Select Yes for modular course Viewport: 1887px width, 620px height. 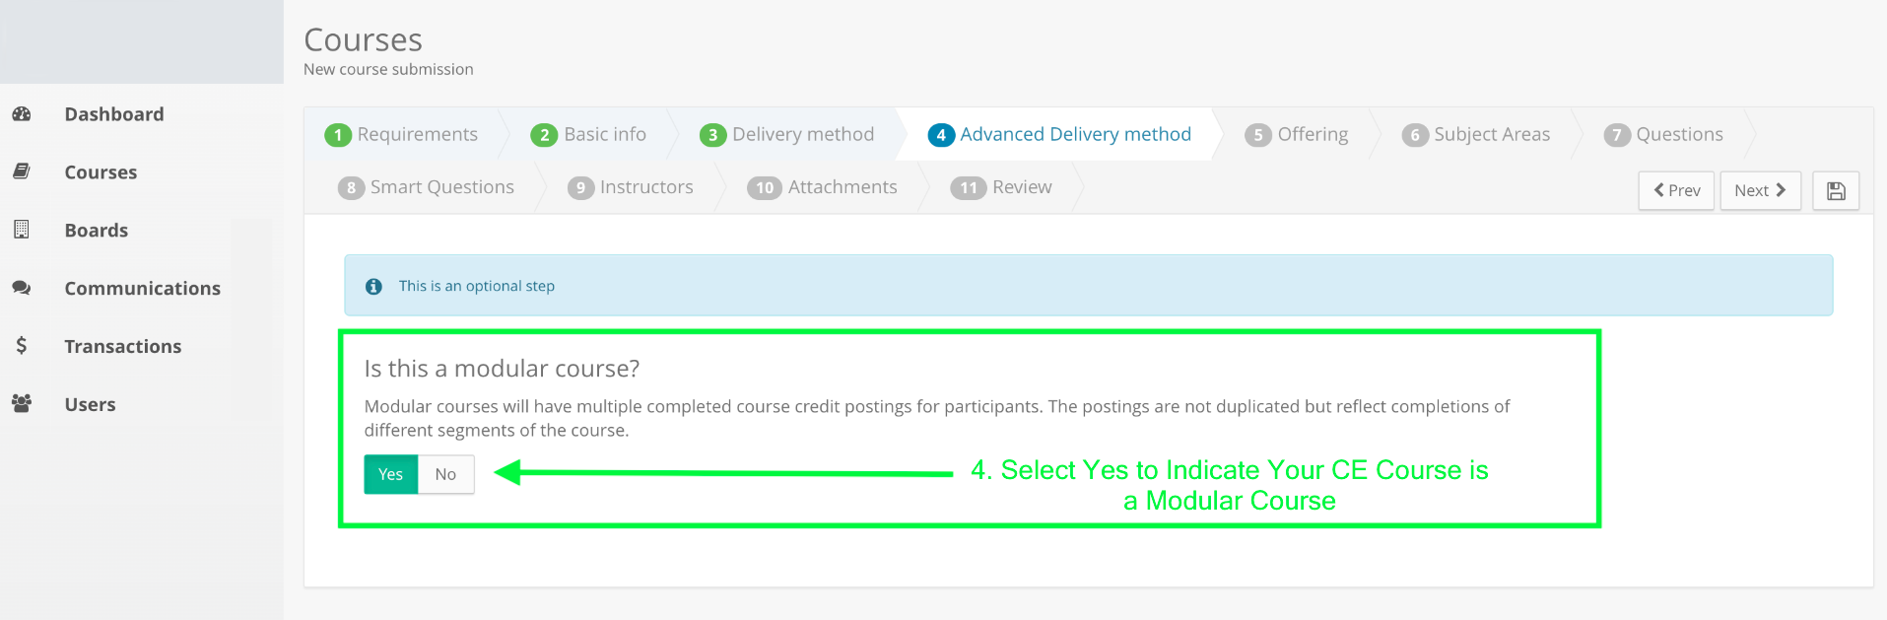click(x=390, y=474)
